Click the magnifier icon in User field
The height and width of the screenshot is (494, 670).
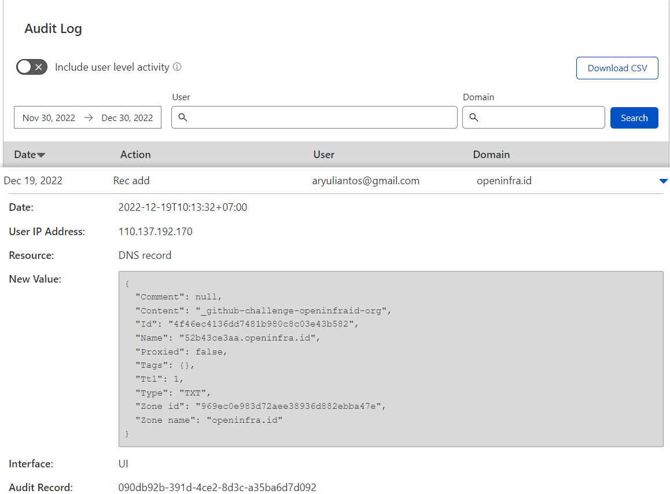(182, 118)
